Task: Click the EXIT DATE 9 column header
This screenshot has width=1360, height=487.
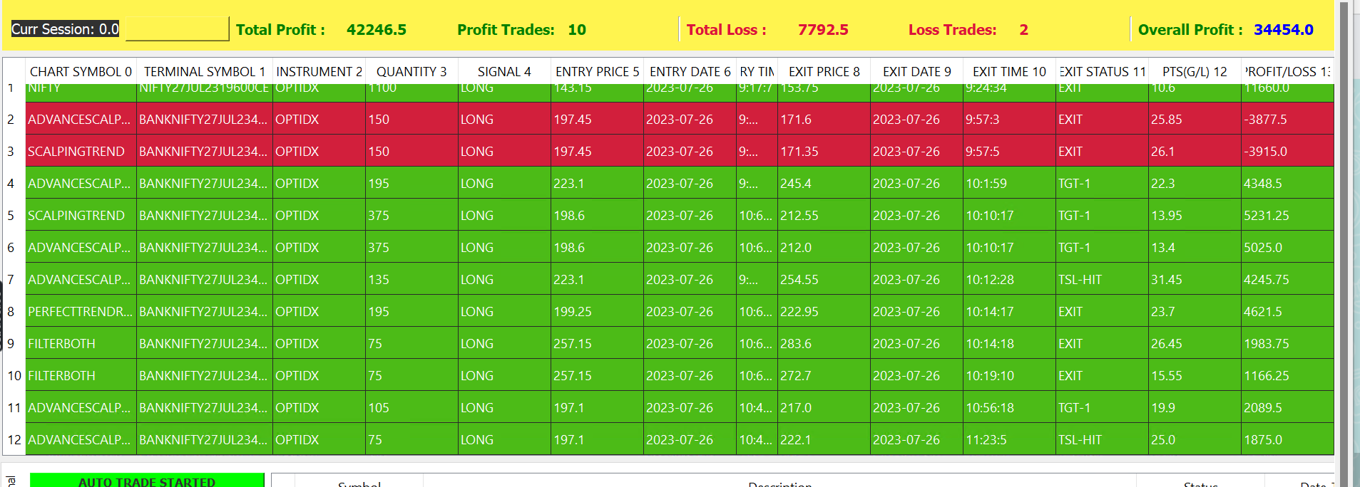Action: pyautogui.click(x=916, y=71)
